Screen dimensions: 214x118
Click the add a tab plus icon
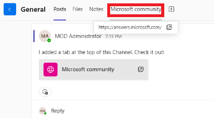(171, 9)
